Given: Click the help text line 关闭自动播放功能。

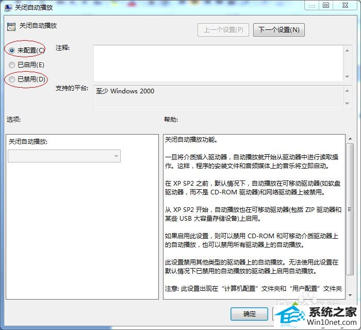Looking at the screenshot, I should click(x=191, y=140).
